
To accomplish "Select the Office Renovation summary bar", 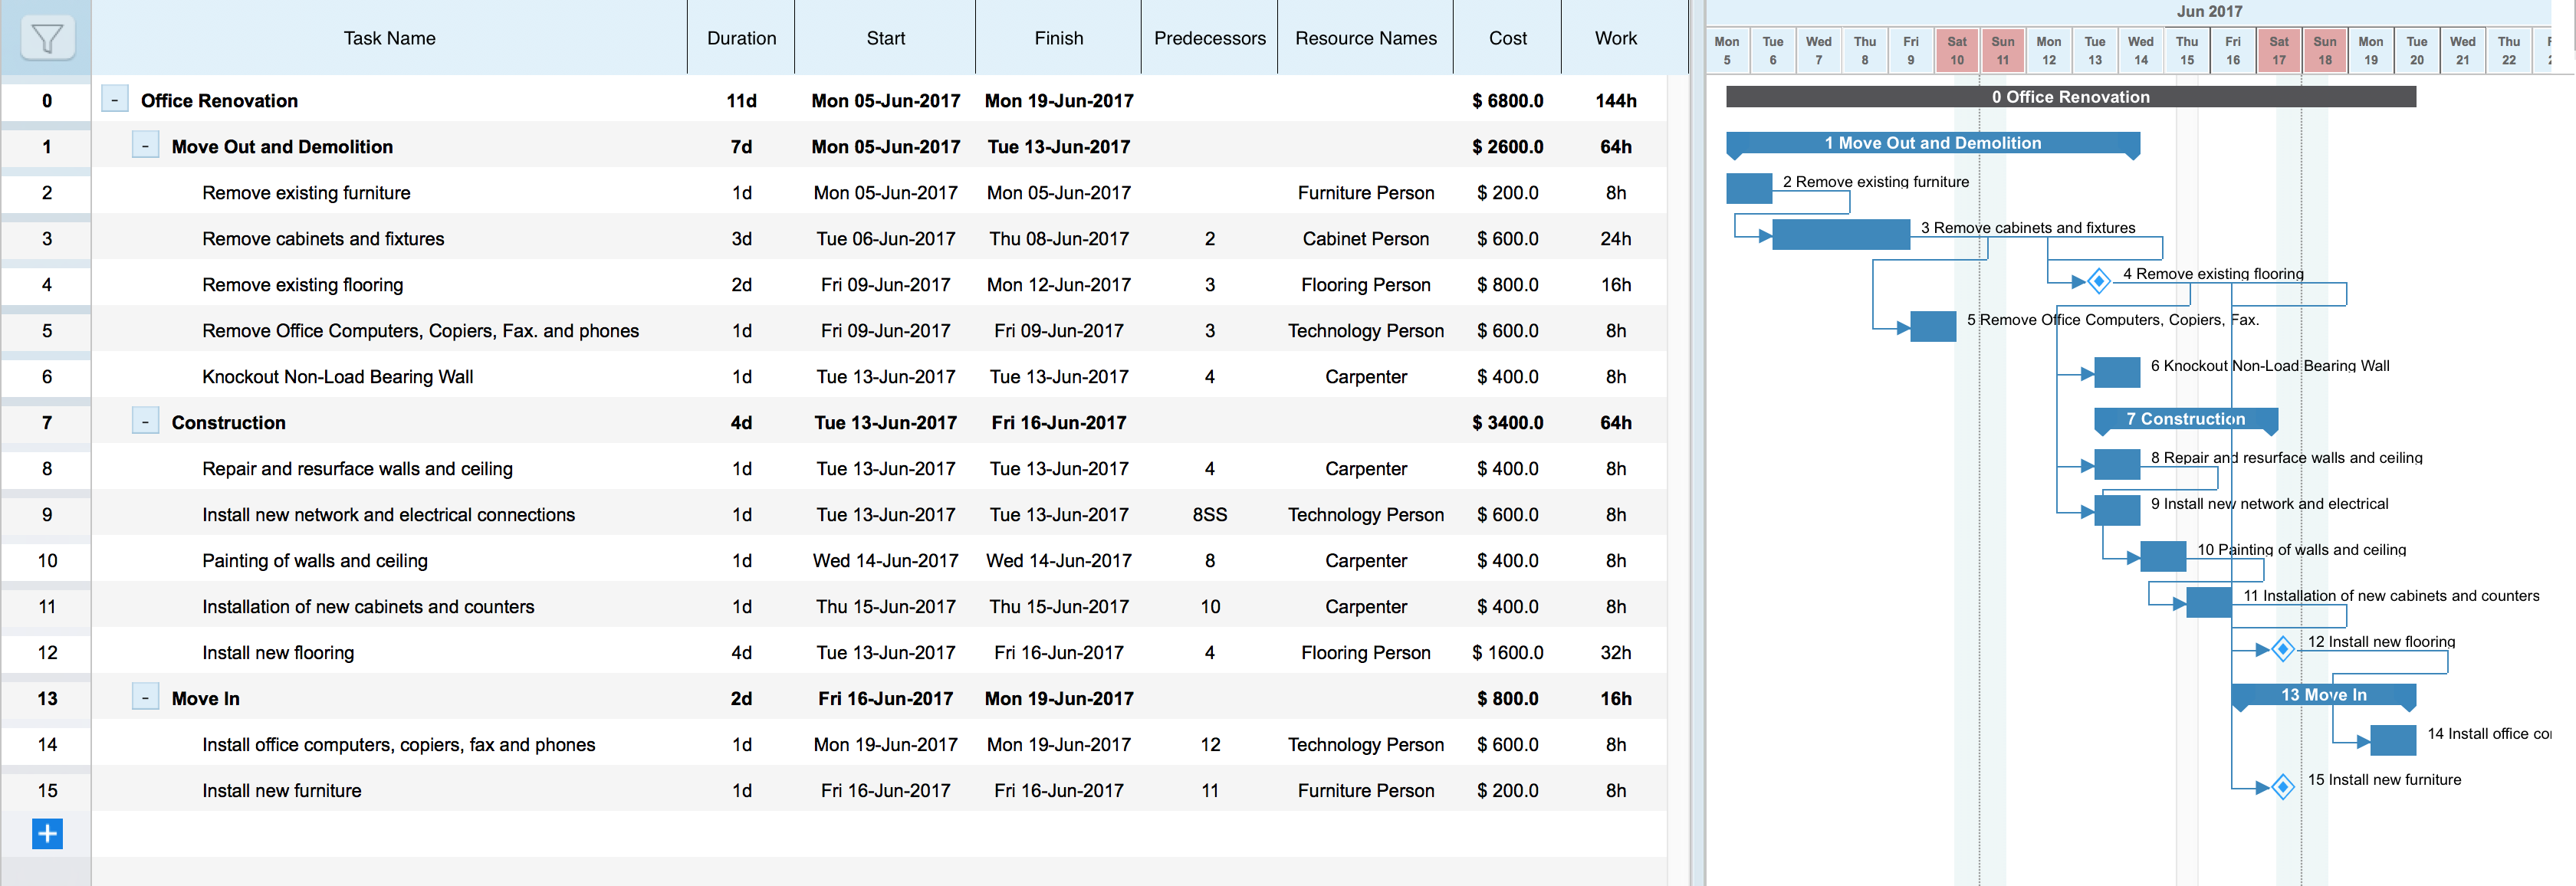I will click(x=2070, y=97).
